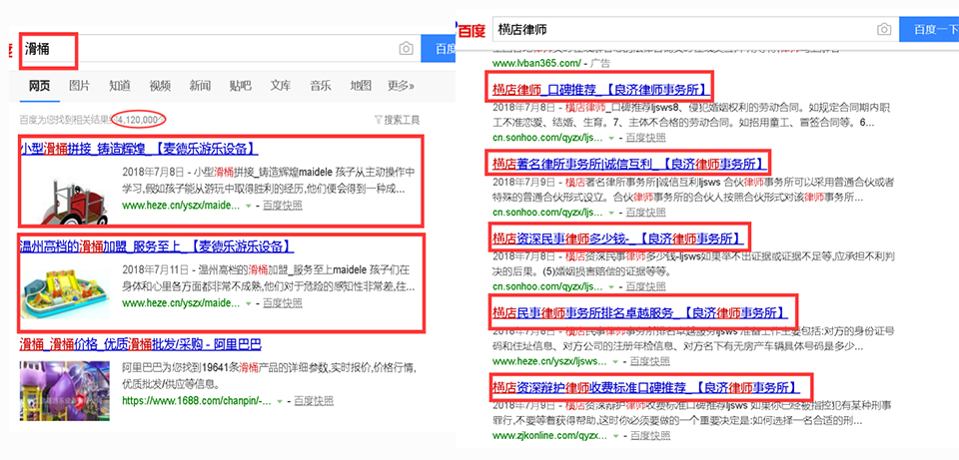
Task: Expand the 更多» tab menu
Action: pos(402,86)
